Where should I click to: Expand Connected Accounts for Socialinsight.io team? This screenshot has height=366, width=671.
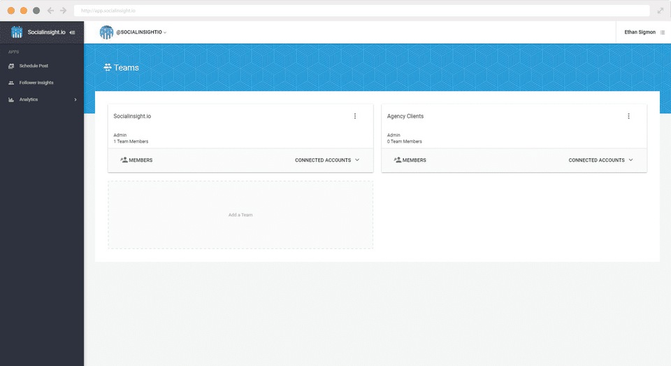point(327,160)
